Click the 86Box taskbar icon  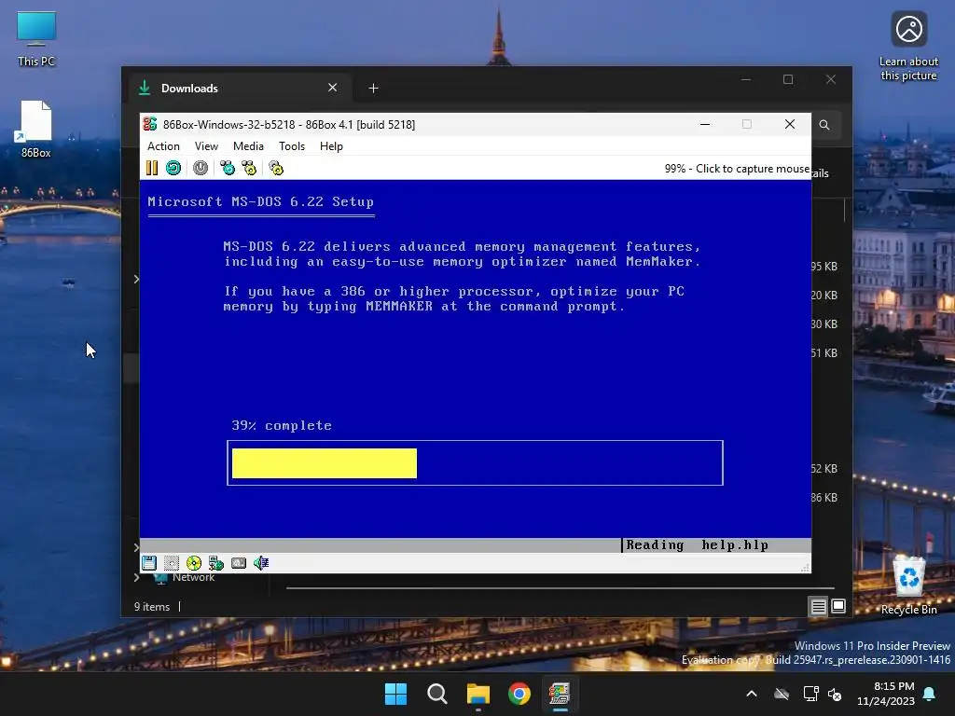coord(560,694)
